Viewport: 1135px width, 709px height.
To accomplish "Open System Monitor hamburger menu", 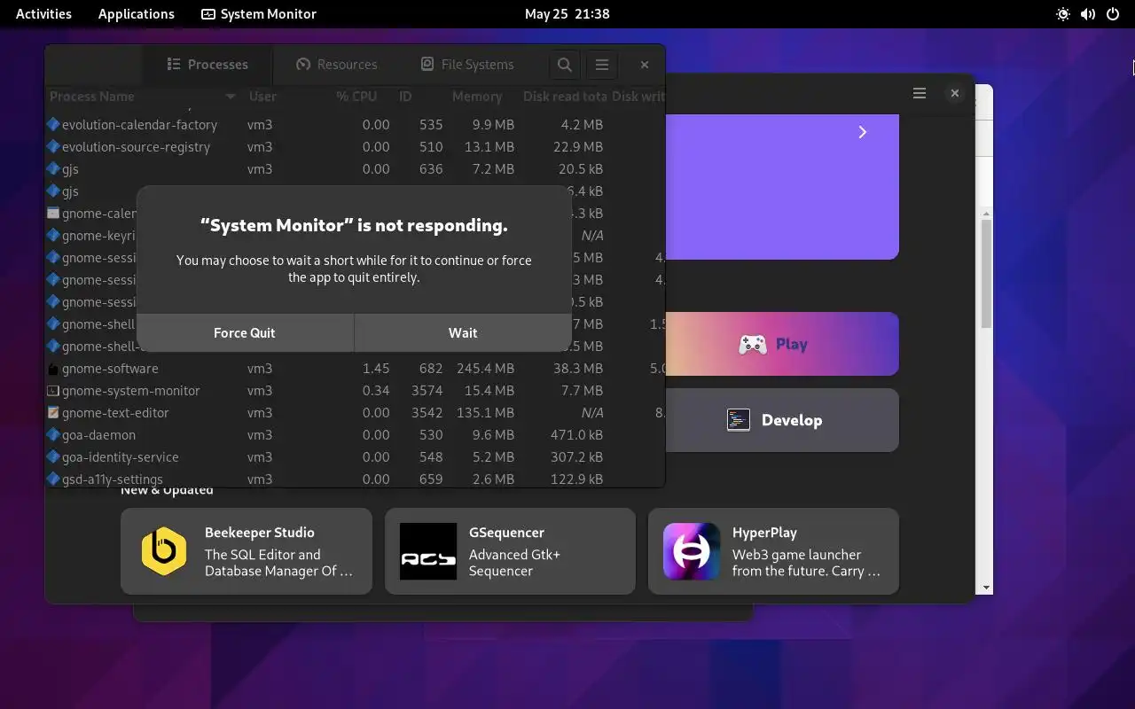I will 601,65.
